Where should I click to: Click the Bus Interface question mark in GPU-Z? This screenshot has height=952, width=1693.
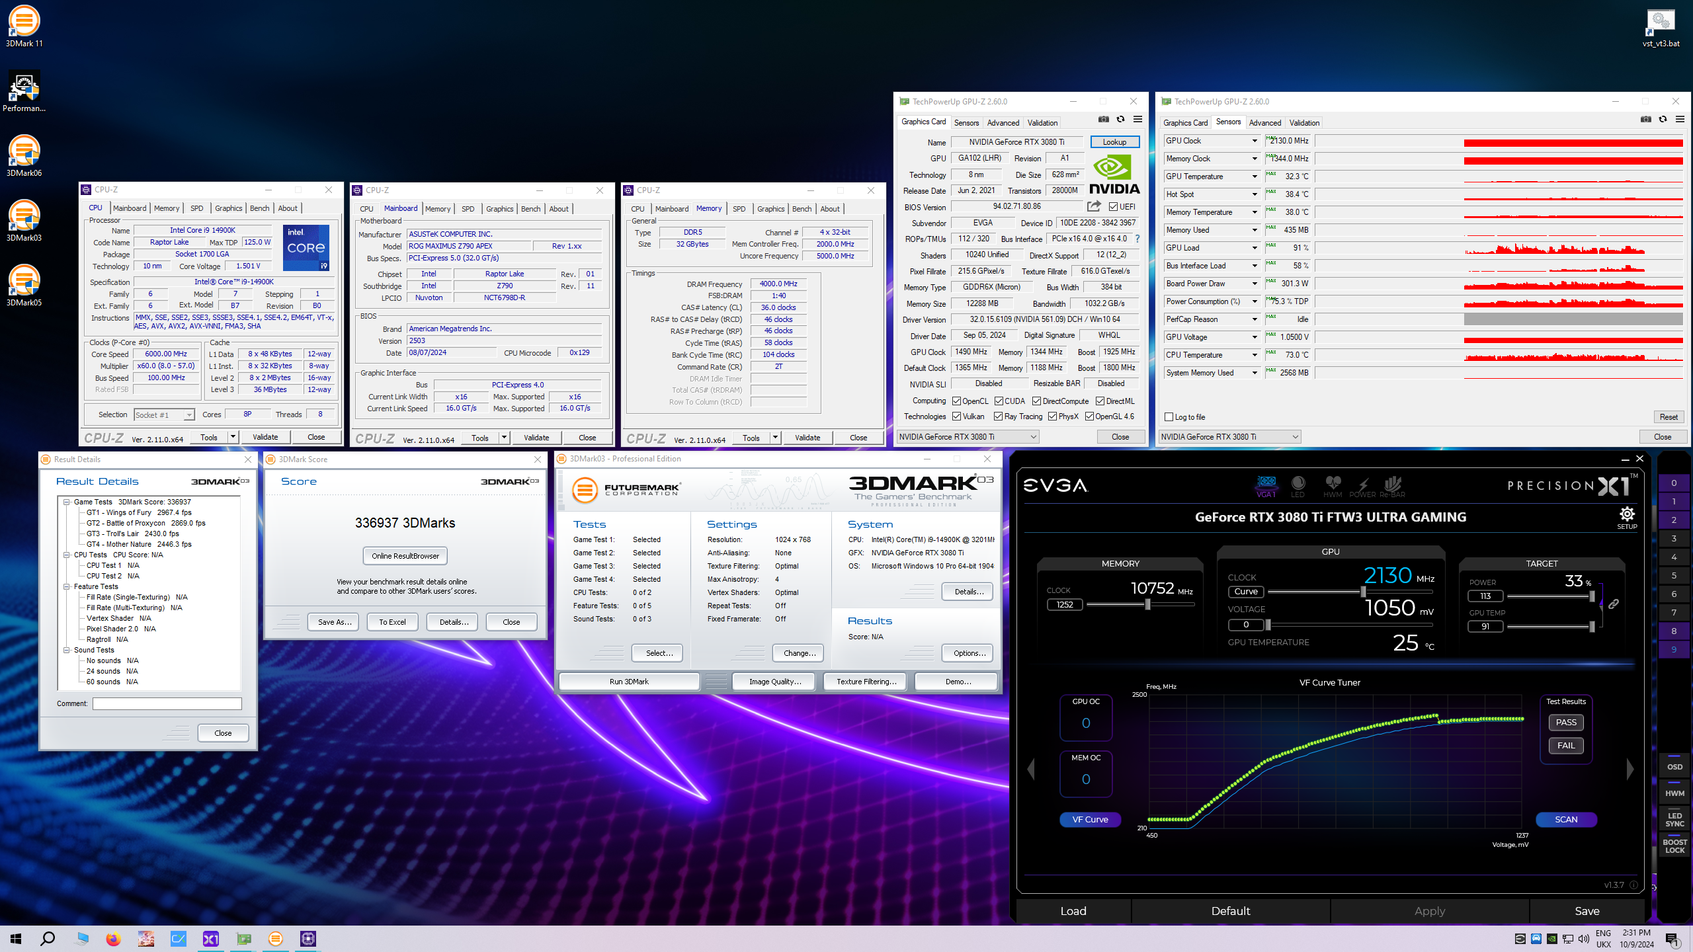tap(1137, 239)
